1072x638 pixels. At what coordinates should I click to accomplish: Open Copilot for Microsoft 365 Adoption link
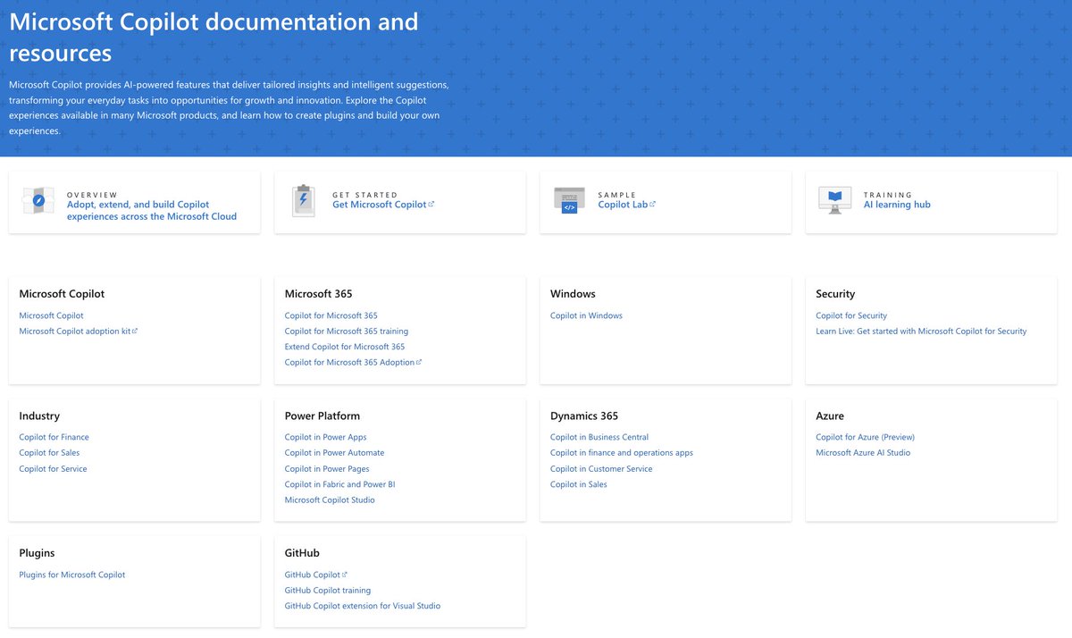tap(349, 363)
